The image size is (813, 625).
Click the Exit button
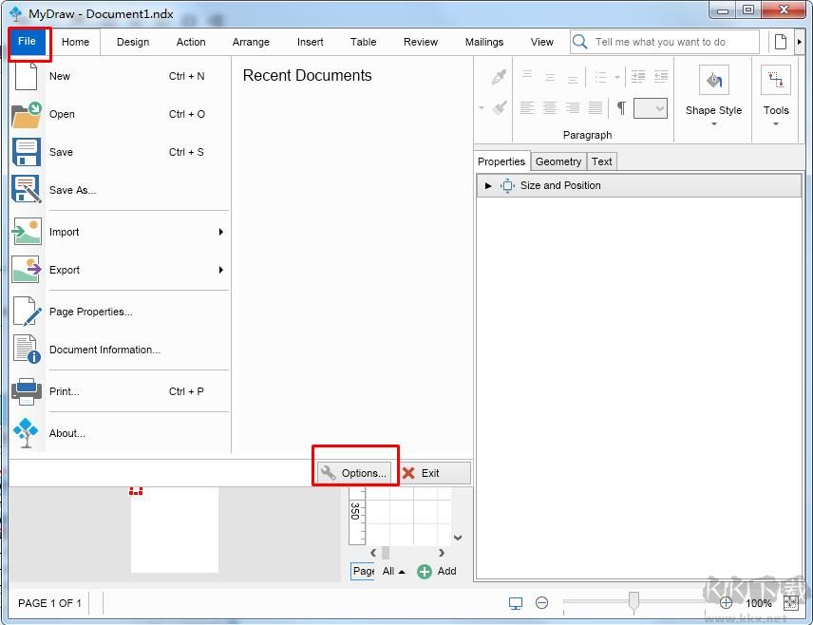pyautogui.click(x=434, y=473)
